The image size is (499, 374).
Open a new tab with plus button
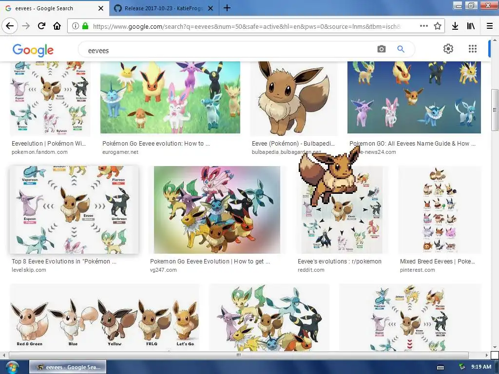point(227,8)
